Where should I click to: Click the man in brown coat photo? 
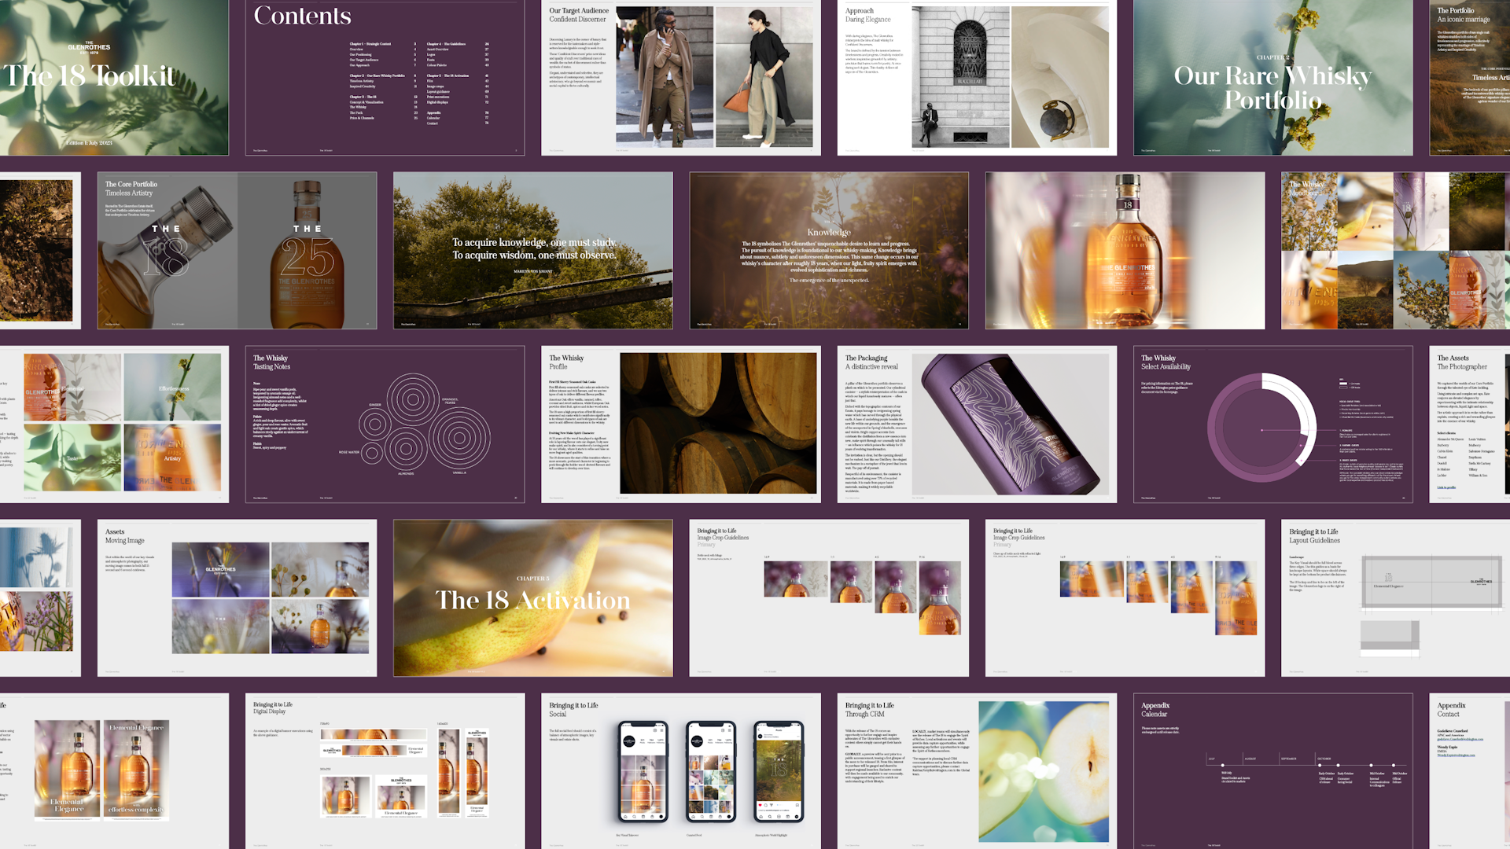(x=665, y=77)
